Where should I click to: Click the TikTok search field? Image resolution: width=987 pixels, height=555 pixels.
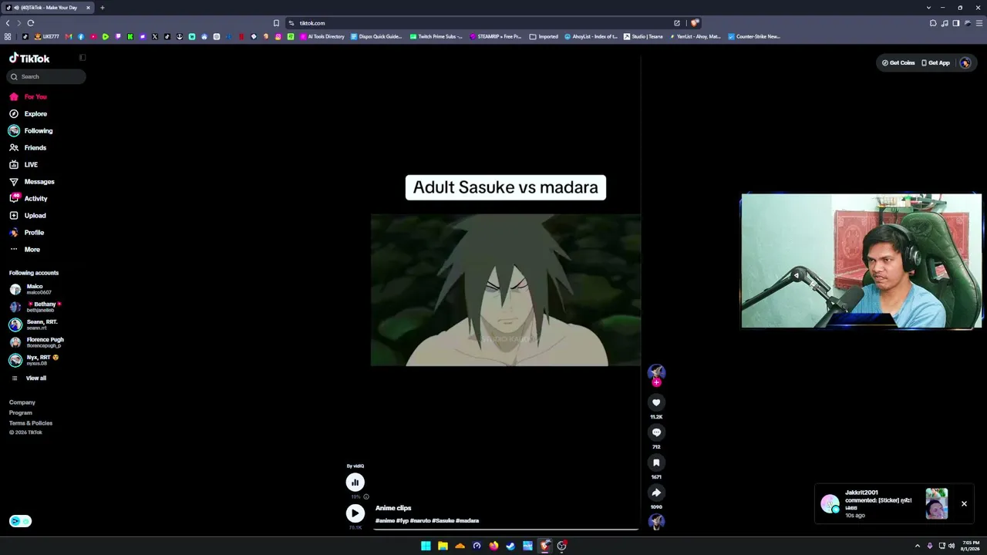[45, 76]
